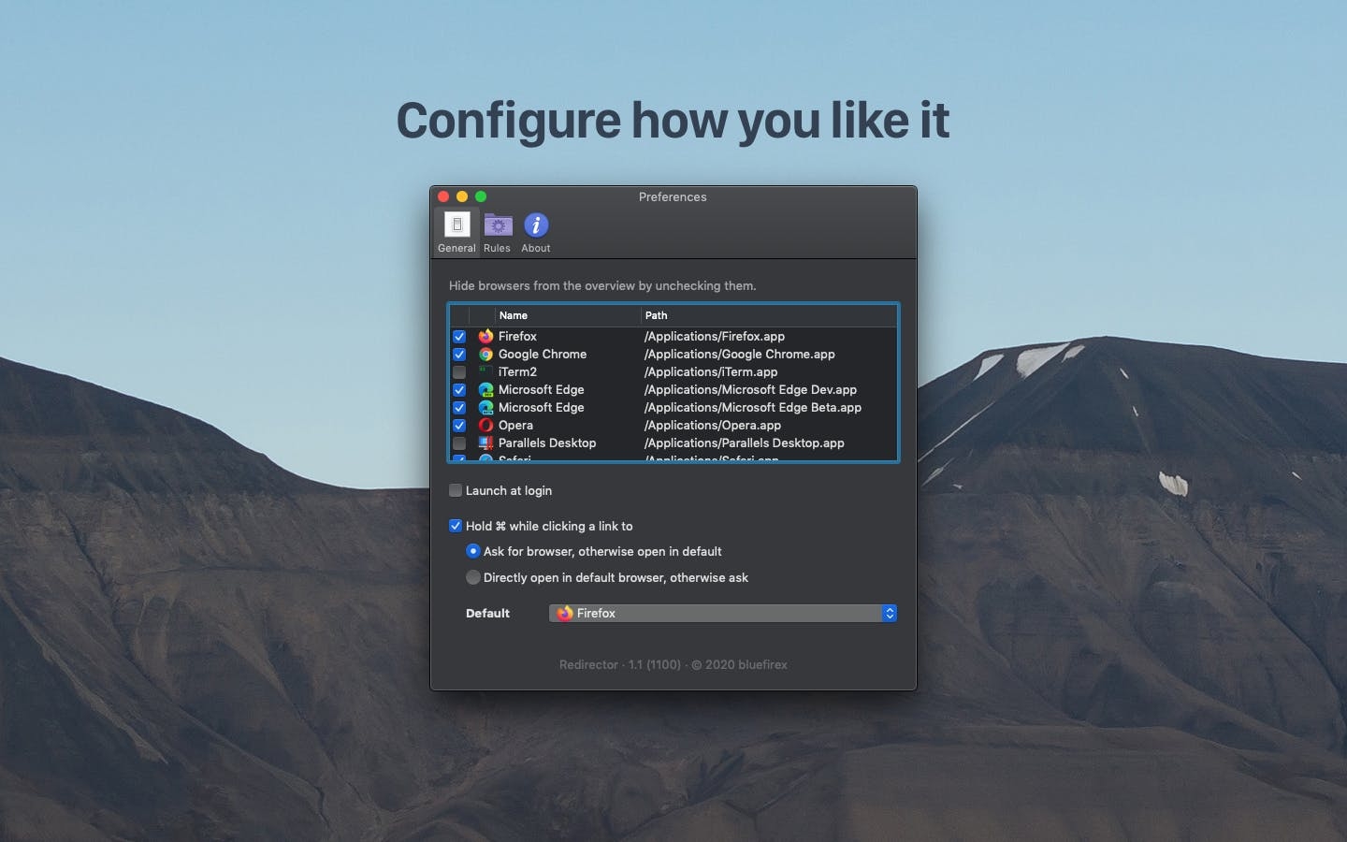Sort the list by Name column header
1347x842 pixels.
coord(568,315)
